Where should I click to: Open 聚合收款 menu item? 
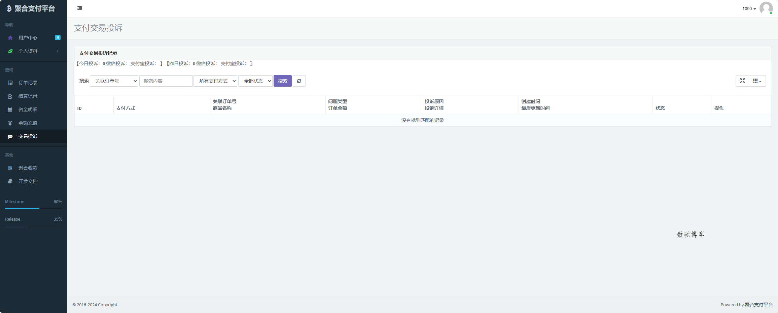(34, 168)
